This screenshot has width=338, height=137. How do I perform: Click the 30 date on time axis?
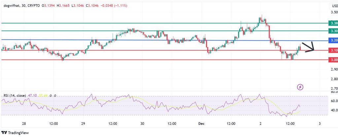(142, 124)
